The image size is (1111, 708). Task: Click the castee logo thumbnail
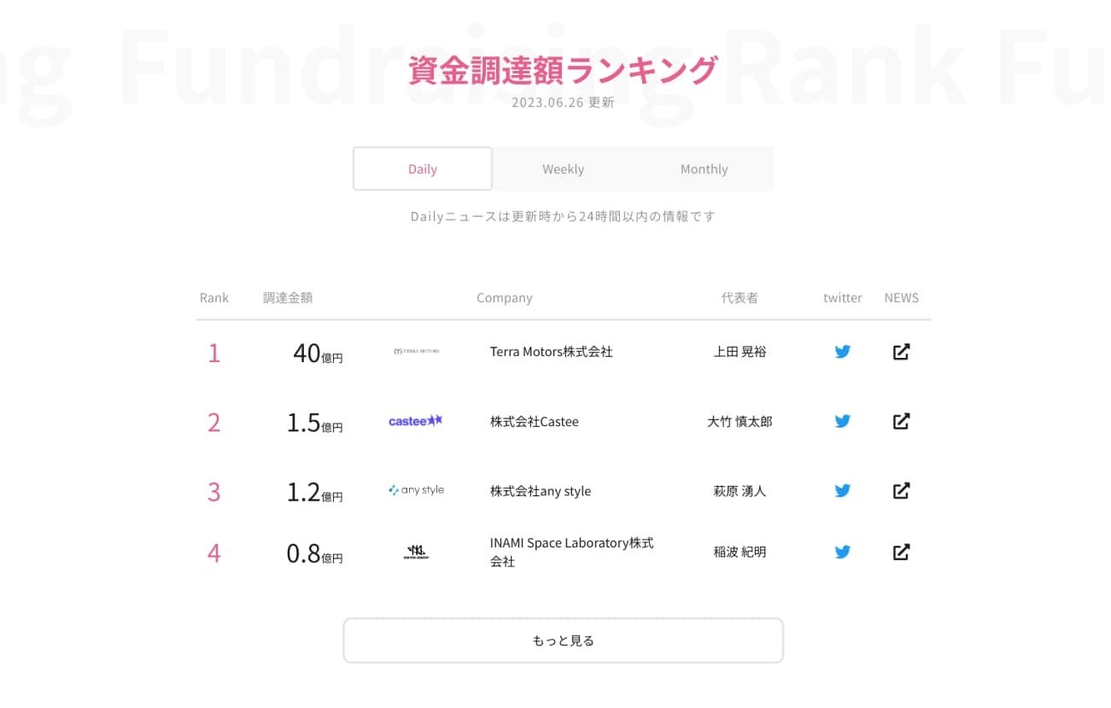tap(416, 421)
